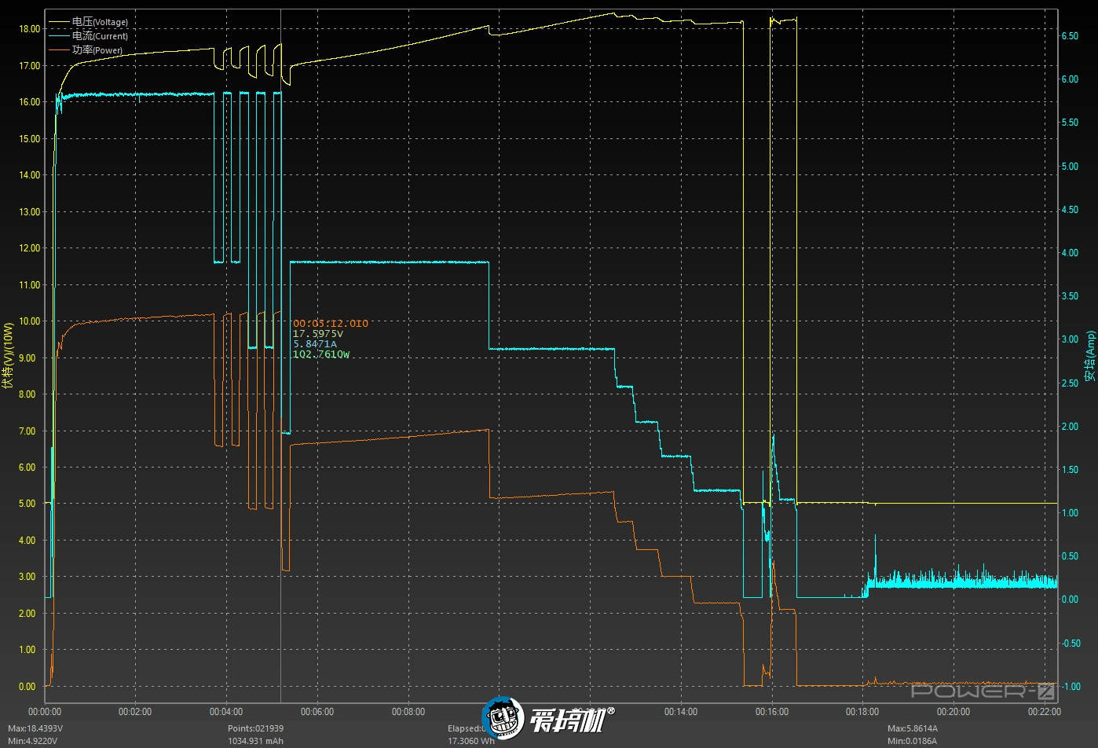Click the Max:5.8614A current readout
Viewport: 1098px width, 748px height.
[912, 728]
